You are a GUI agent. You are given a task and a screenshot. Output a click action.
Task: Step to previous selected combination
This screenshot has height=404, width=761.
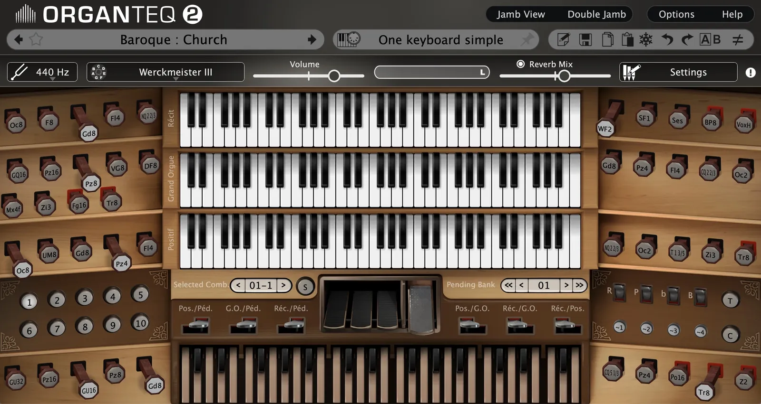point(238,285)
